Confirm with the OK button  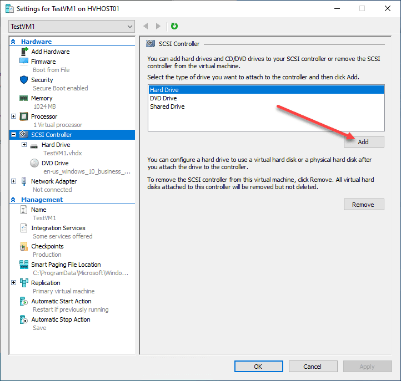(259, 367)
